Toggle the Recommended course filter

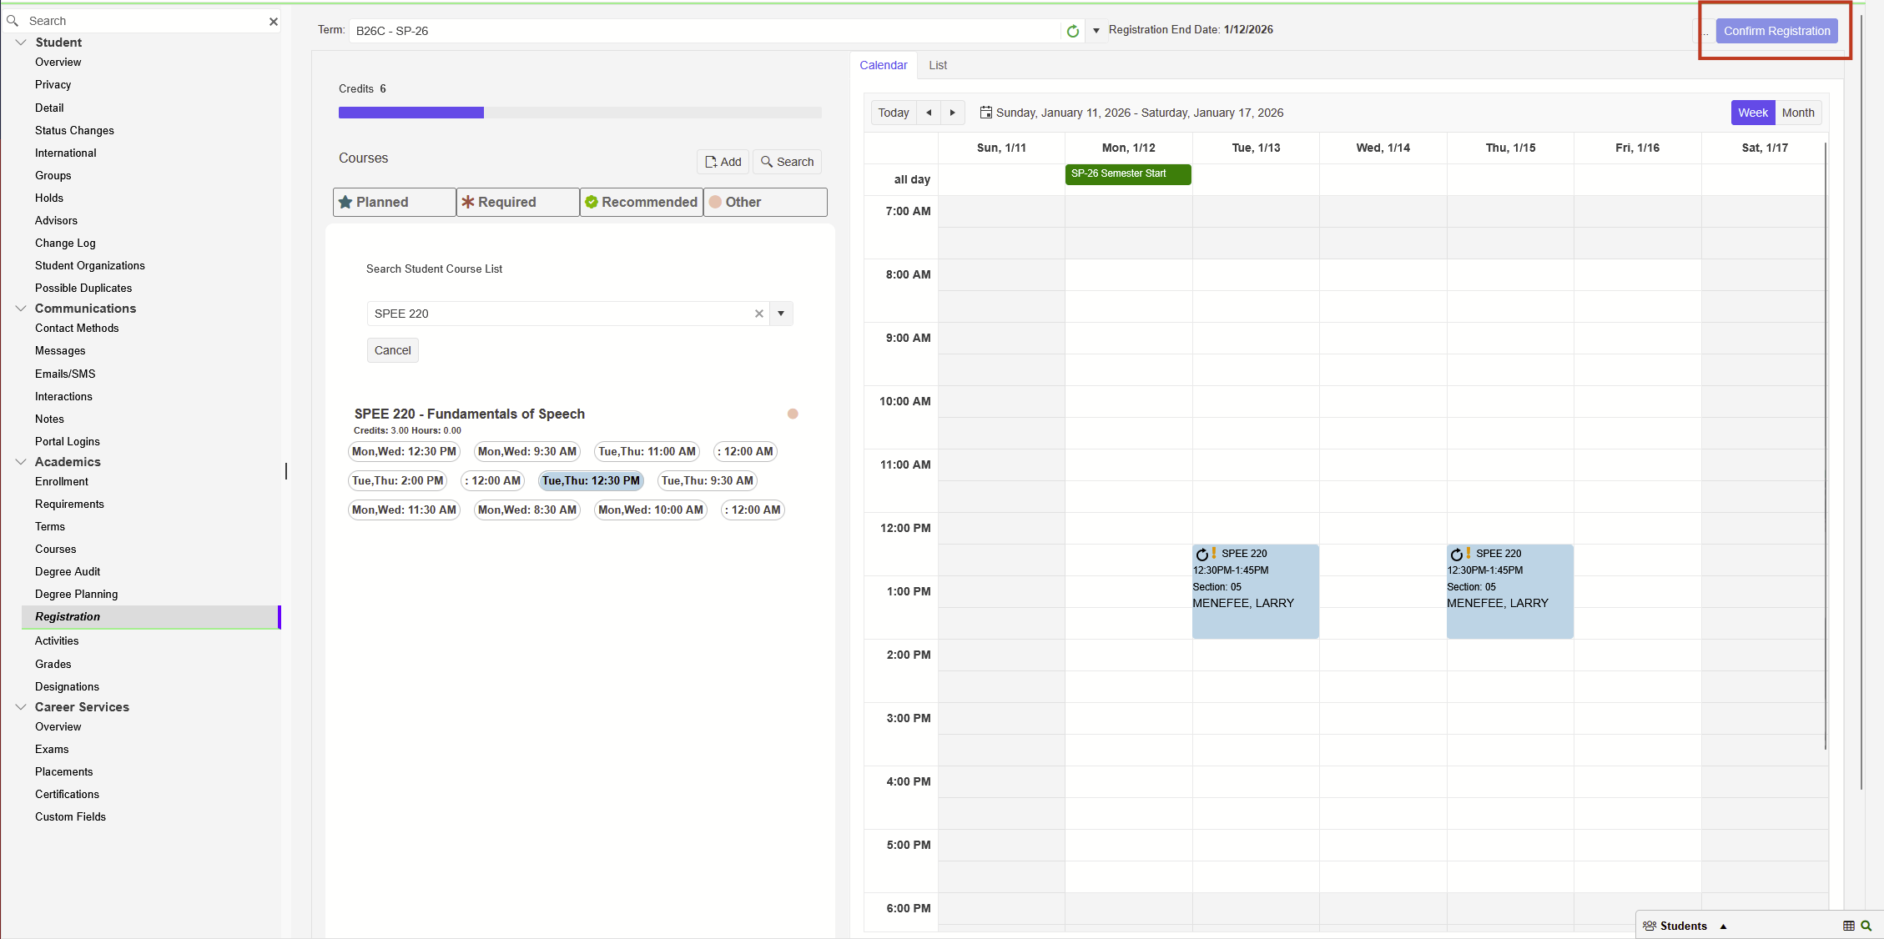(641, 202)
